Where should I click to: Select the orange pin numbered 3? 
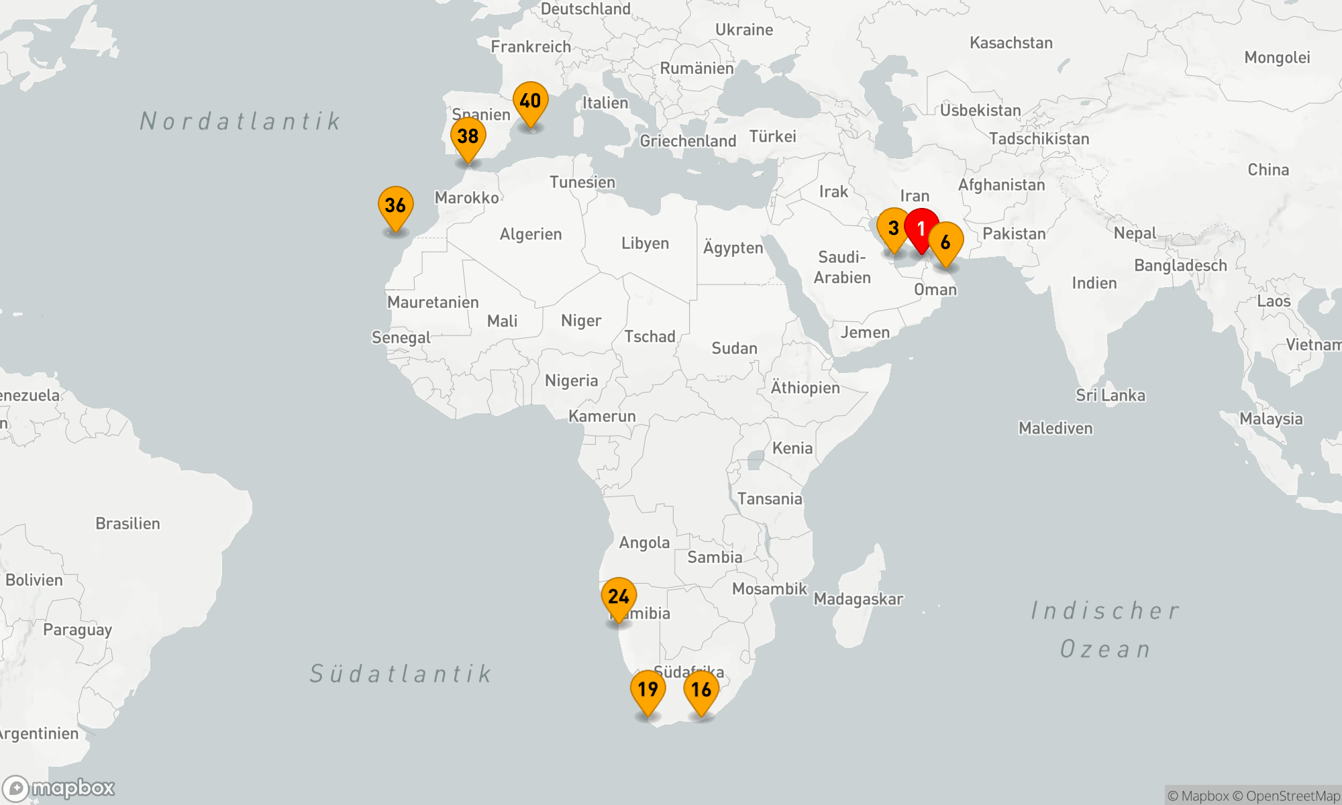(x=892, y=229)
